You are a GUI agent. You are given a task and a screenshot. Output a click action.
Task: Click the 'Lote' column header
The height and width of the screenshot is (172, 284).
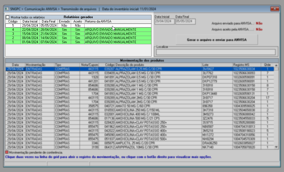217,65
